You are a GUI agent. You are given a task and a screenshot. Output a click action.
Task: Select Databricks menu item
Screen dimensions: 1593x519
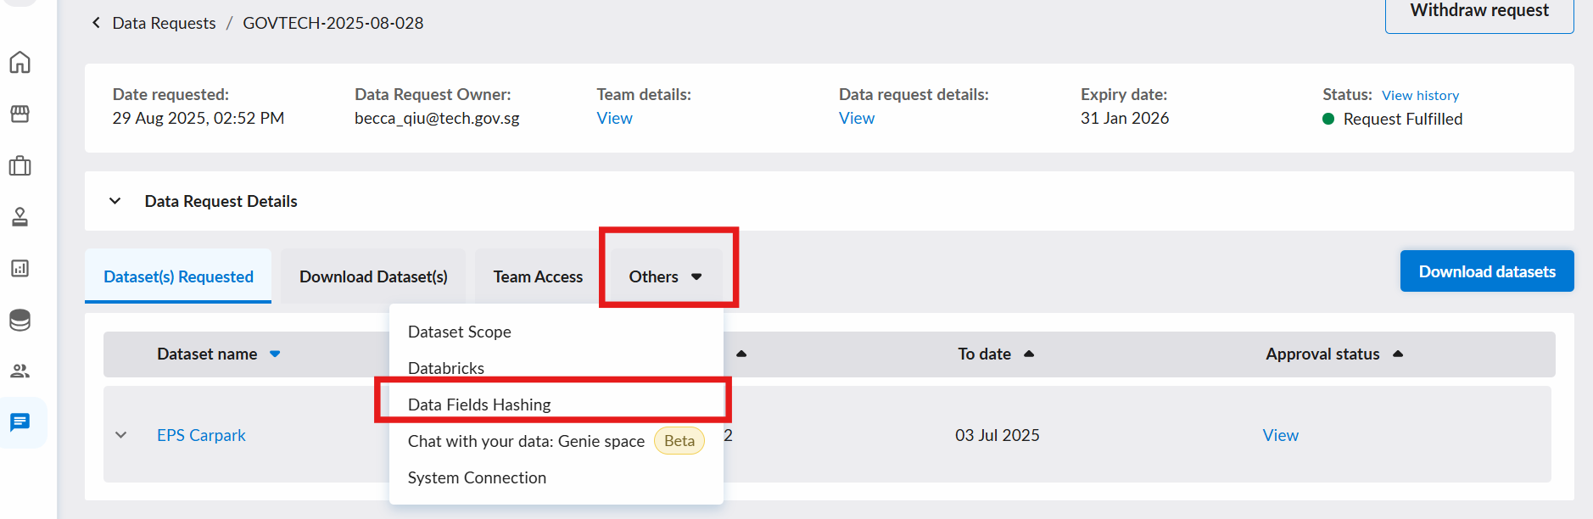[x=556, y=368]
